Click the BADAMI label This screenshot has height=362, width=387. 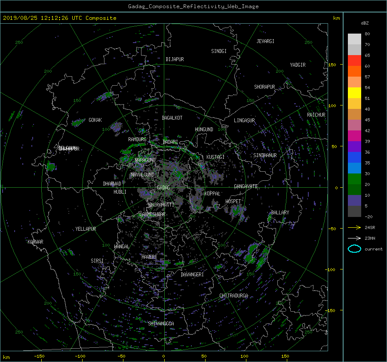point(170,142)
